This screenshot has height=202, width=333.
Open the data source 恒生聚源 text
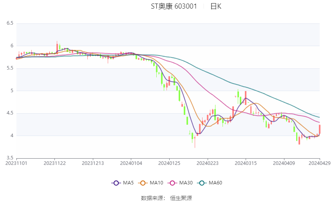(181, 198)
